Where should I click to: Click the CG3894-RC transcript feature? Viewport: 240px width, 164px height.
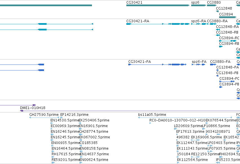click(x=228, y=41)
